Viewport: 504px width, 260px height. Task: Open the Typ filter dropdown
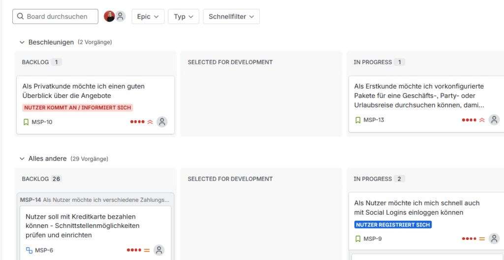[184, 16]
